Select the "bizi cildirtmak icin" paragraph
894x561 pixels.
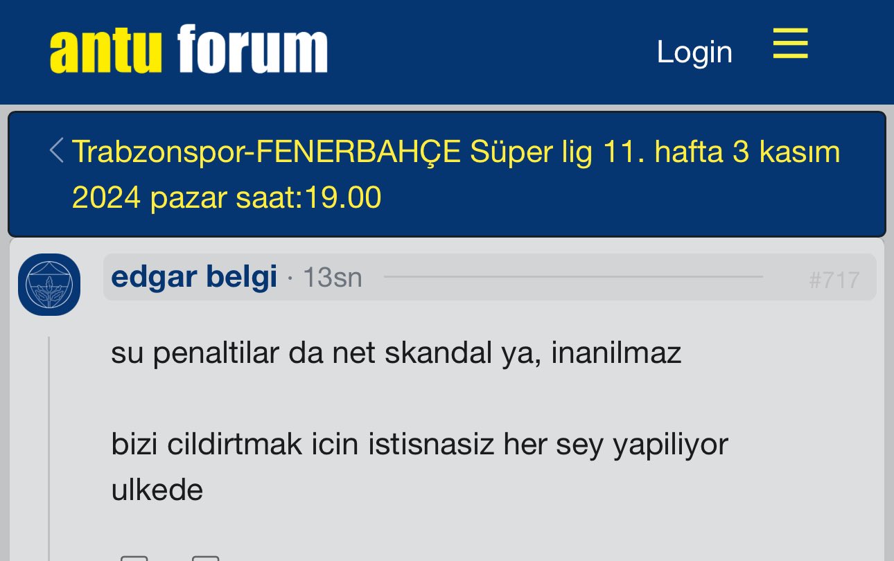(x=419, y=467)
